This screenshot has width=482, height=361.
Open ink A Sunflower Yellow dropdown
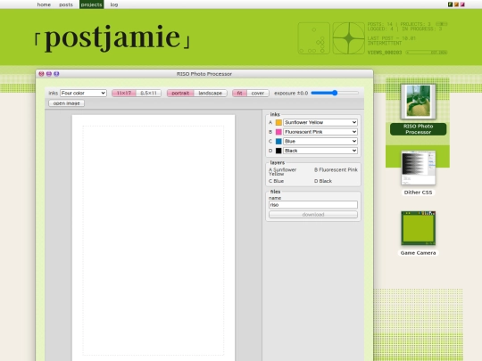tap(320, 122)
